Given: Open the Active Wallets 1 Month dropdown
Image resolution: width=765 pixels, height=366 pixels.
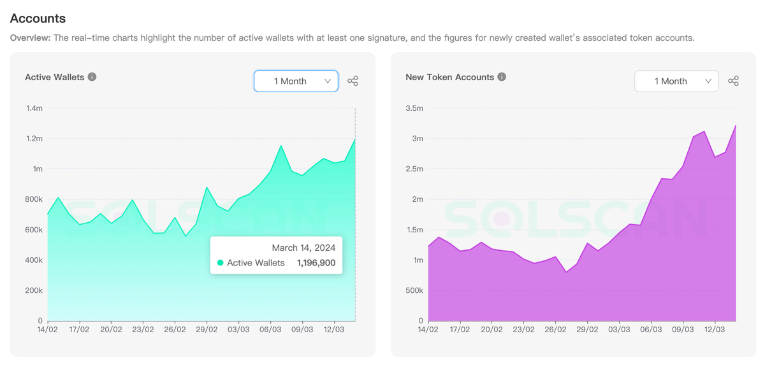Looking at the screenshot, I should click(296, 81).
